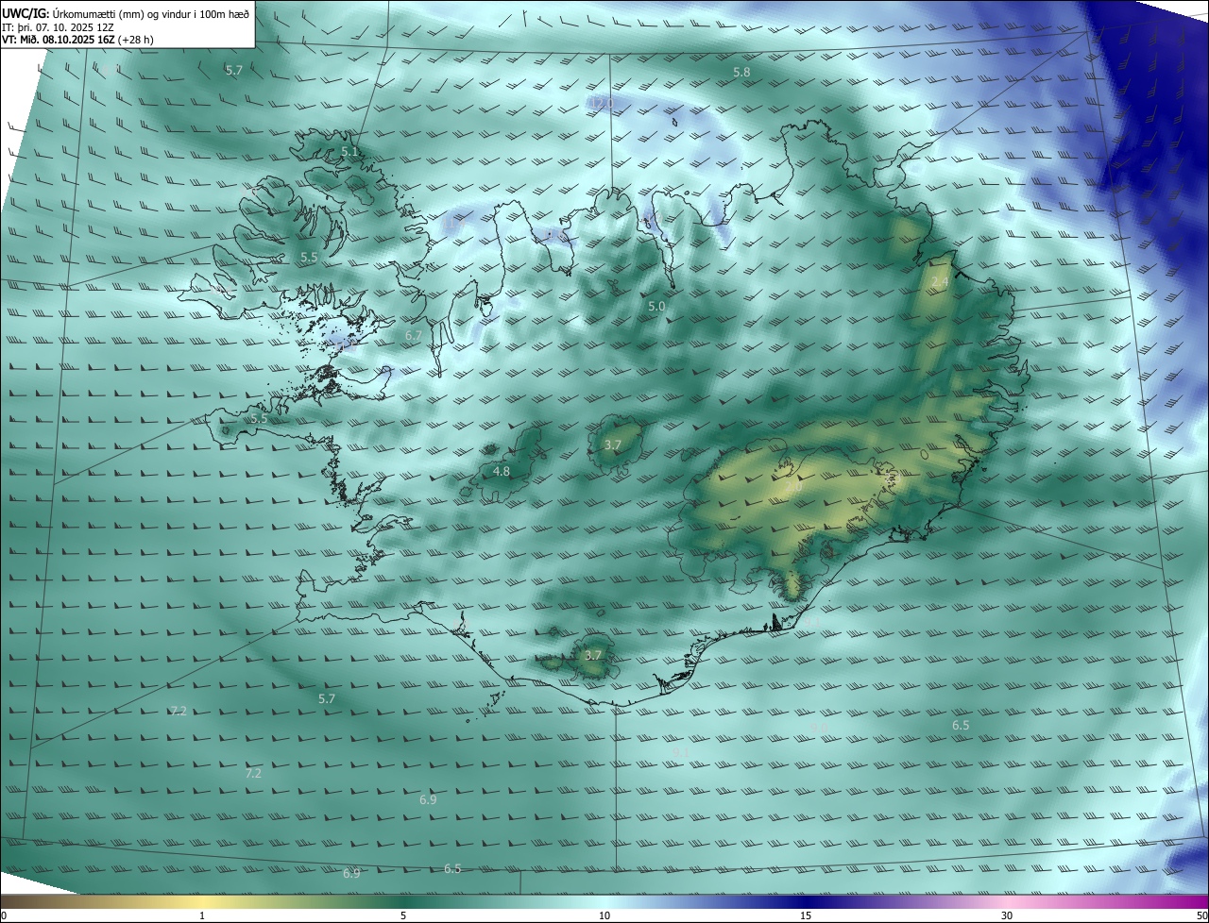Click the 3.7 value on Mýrdalsjökull near south coast
The width and height of the screenshot is (1209, 923).
(593, 655)
